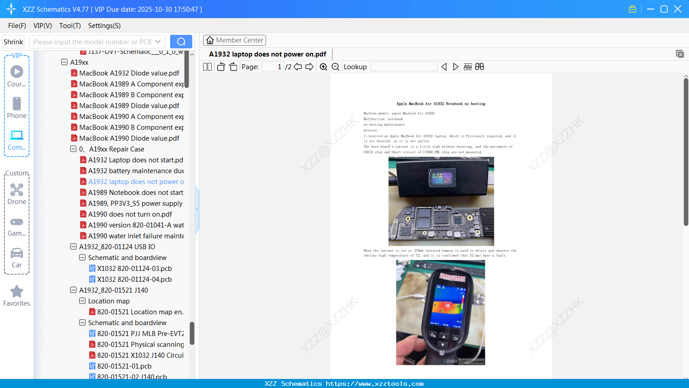Focus the model number or PCB search field

click(x=92, y=42)
